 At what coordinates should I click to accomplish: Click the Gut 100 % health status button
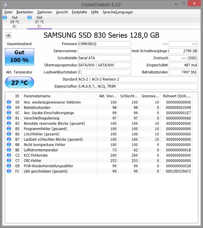(19, 57)
